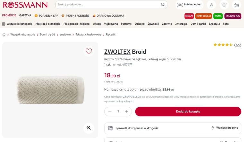Choose a store via Wybierz drogerię
This screenshot has height=142, width=244.
click(225, 128)
